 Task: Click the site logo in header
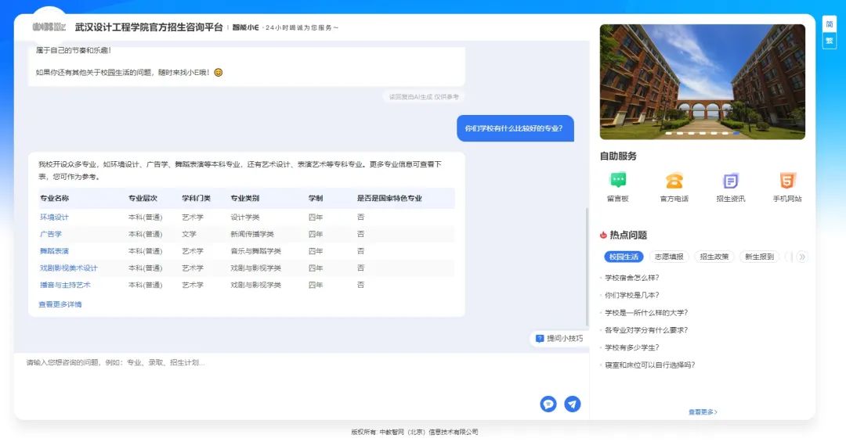click(x=49, y=27)
